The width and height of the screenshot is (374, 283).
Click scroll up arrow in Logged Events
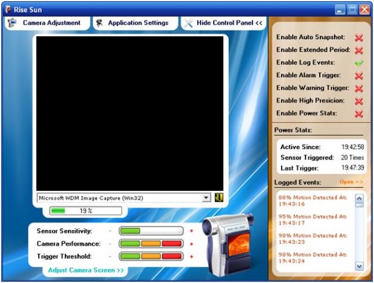(360, 198)
